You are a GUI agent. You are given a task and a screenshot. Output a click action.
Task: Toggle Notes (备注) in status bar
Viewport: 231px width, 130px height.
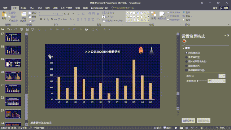157,128
